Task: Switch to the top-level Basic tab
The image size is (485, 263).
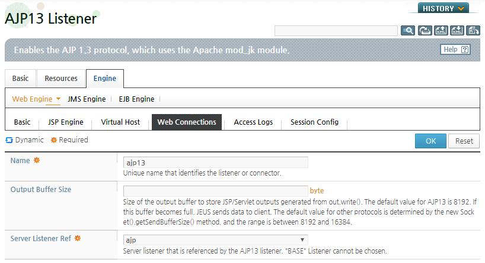Action: click(20, 79)
